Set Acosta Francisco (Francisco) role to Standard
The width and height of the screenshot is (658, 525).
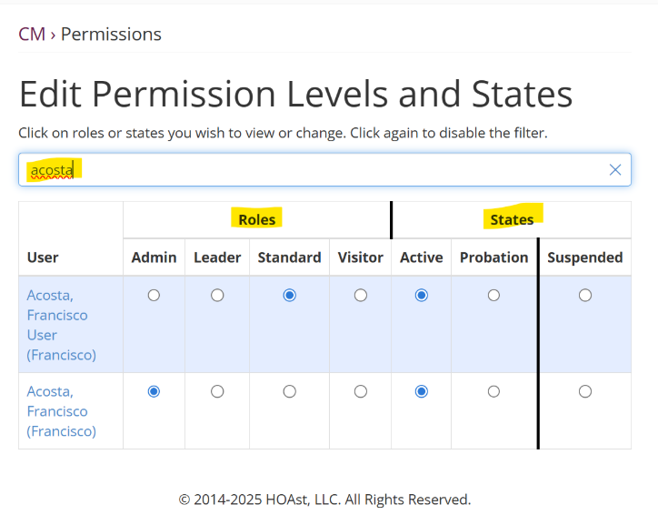pyautogui.click(x=289, y=391)
